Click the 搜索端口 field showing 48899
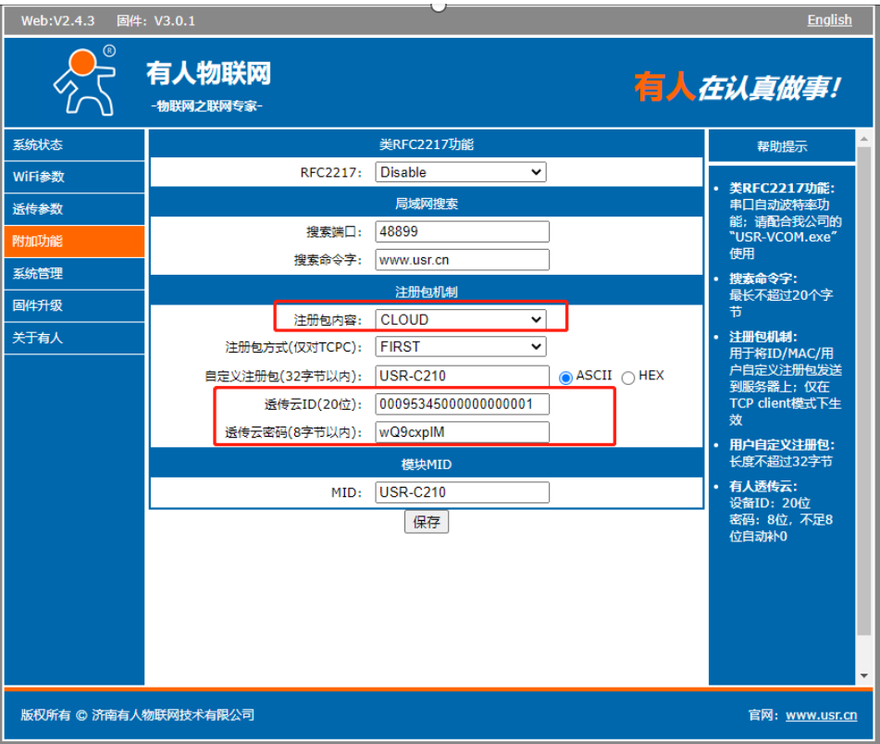The image size is (880, 744). 462,231
